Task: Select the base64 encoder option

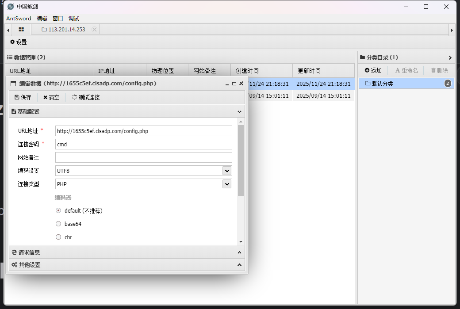Action: (58, 224)
